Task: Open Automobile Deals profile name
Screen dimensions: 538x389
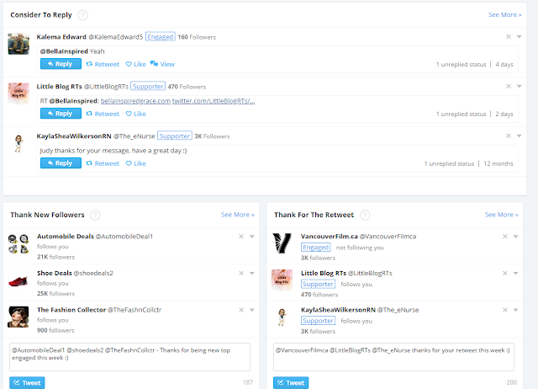Action: pyautogui.click(x=66, y=237)
